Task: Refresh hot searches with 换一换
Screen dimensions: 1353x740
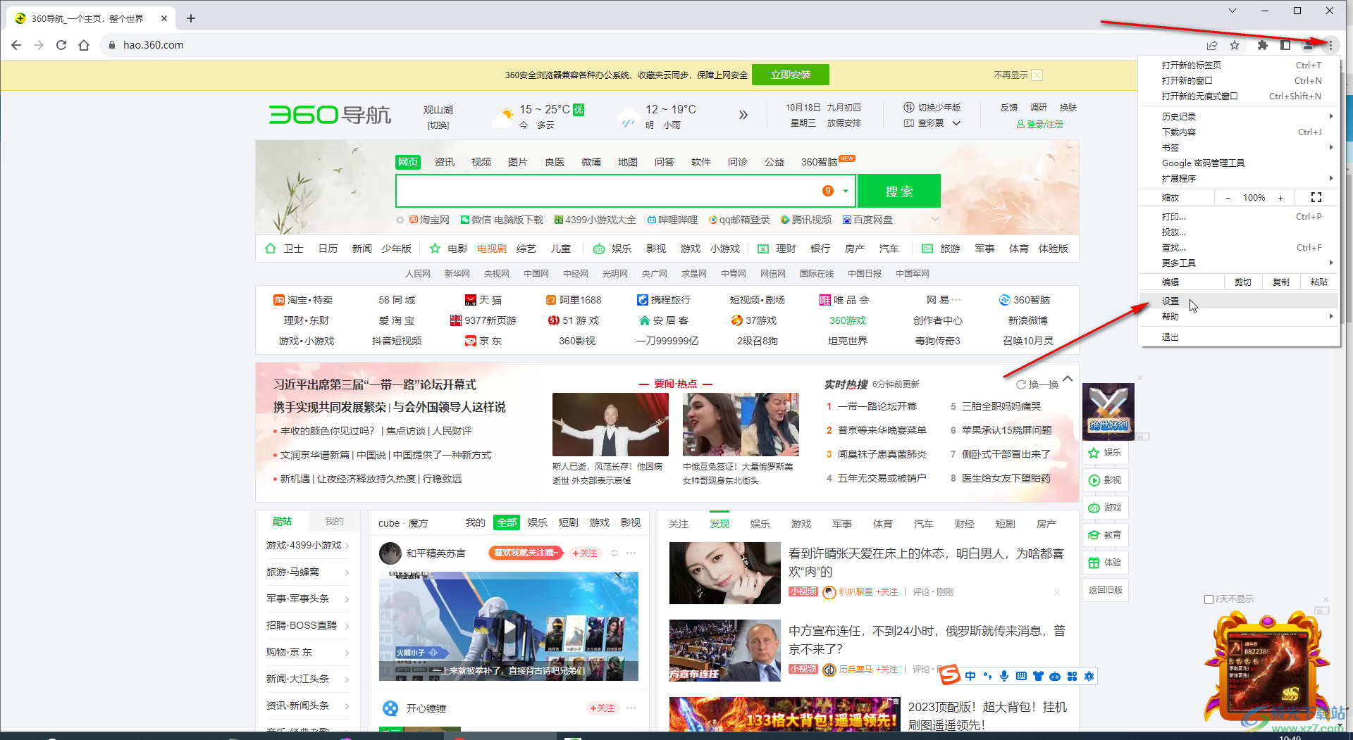Action: [x=1037, y=384]
